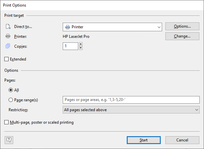The height and width of the screenshot is (149, 204).
Task: Click the help speech-bubble icon button
Action: pos(9,140)
